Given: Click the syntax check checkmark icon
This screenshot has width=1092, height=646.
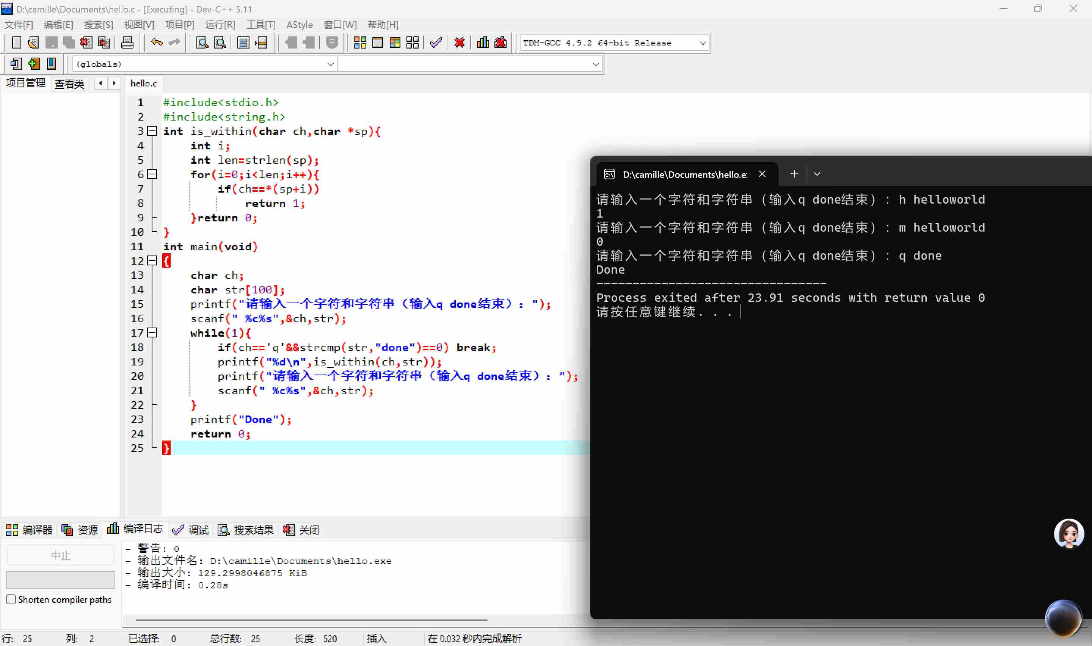Looking at the screenshot, I should pos(436,43).
